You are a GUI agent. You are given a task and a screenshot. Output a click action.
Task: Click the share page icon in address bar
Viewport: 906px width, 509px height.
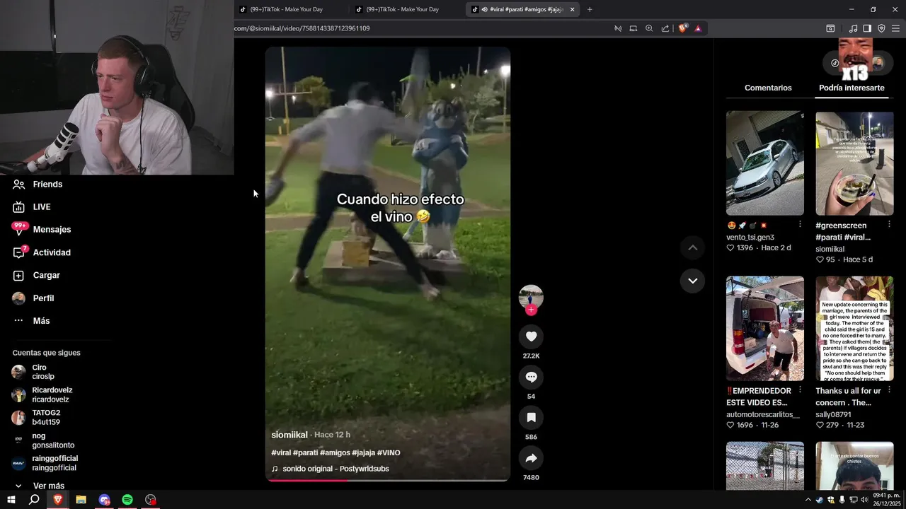coord(665,28)
